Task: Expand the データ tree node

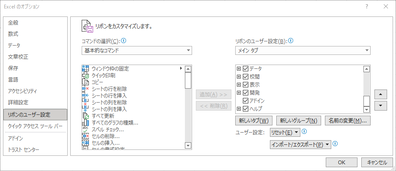Action: tap(239, 68)
